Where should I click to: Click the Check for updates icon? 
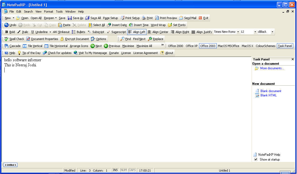(x=45, y=53)
